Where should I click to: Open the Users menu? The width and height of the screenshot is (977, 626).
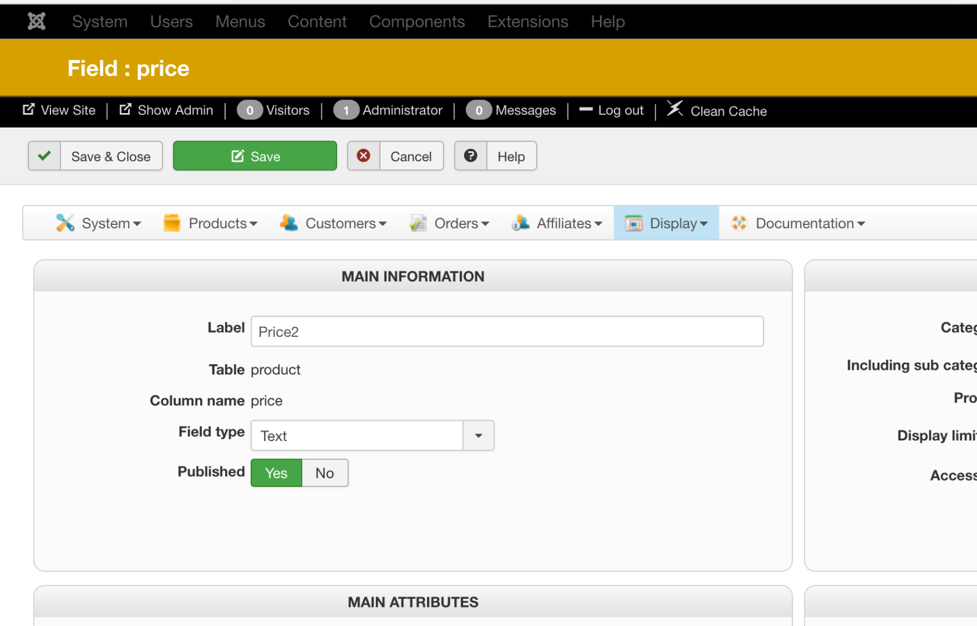[x=172, y=21]
